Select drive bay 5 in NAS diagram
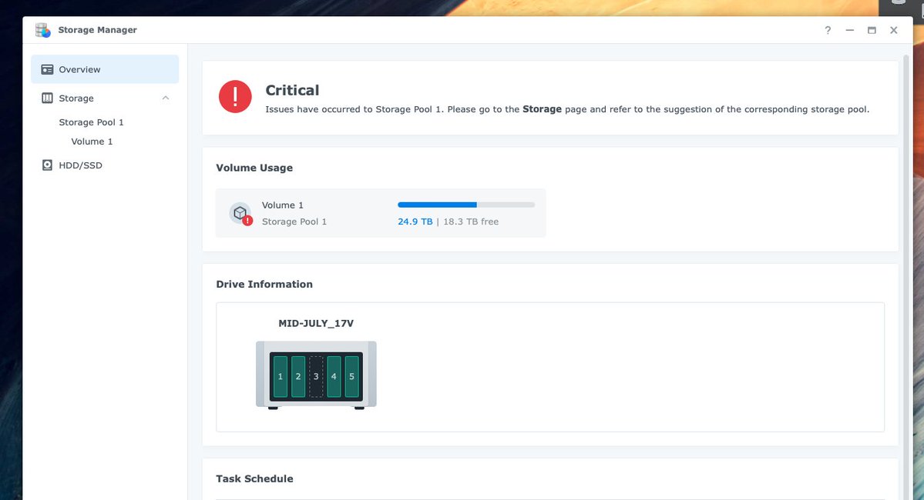 pyautogui.click(x=352, y=376)
